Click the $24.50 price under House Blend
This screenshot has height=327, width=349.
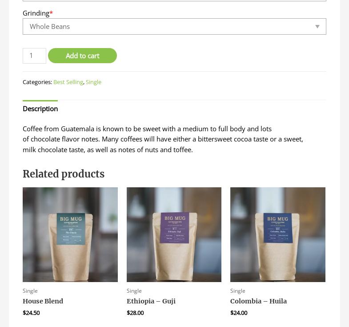(x=31, y=313)
